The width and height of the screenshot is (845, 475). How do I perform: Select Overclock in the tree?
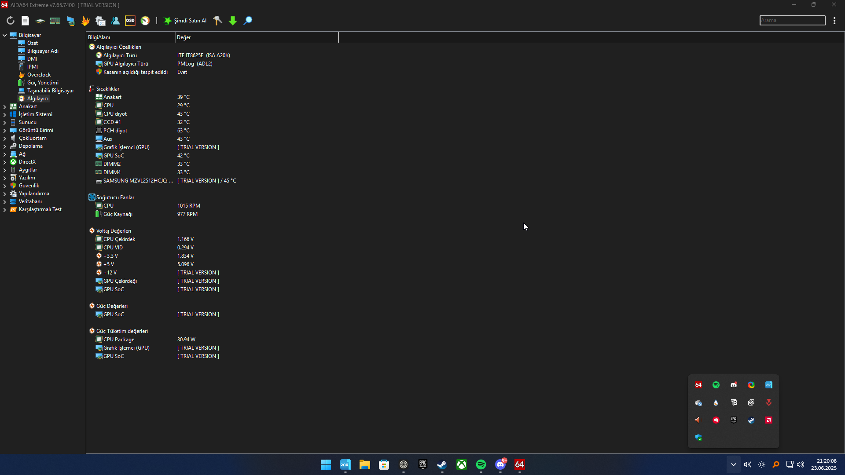[x=39, y=75]
